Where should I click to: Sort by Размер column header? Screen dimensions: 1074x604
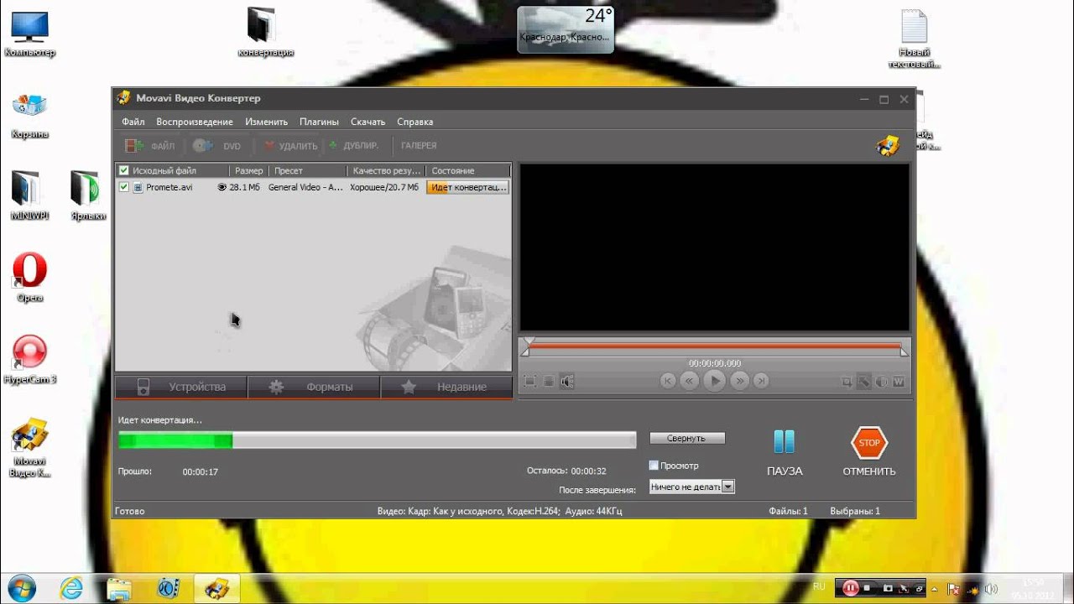pyautogui.click(x=249, y=170)
